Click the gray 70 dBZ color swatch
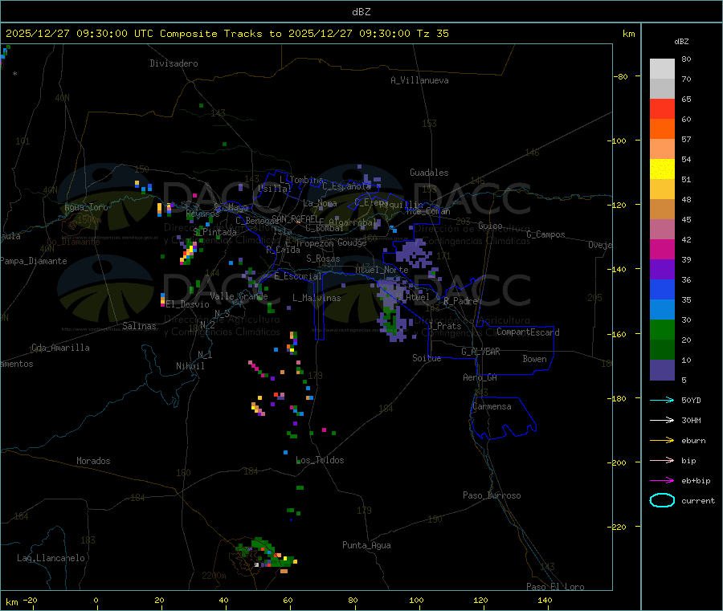The width and height of the screenshot is (723, 611). [662, 89]
